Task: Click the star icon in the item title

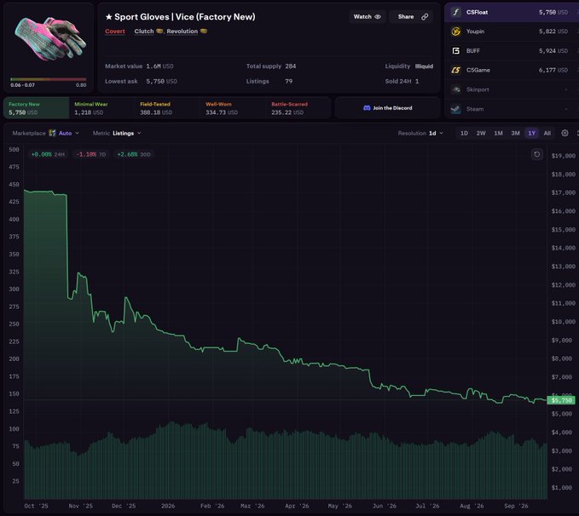Action: (108, 17)
